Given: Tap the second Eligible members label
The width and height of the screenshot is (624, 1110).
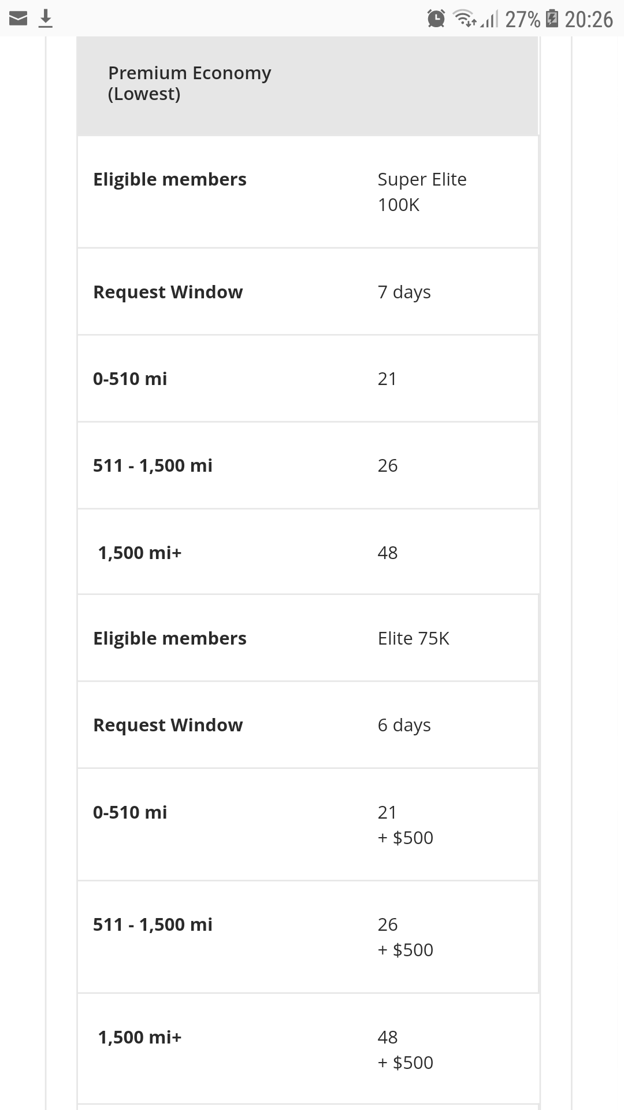Looking at the screenshot, I should 170,638.
